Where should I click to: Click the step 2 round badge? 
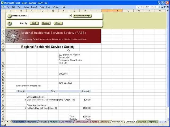(9, 23)
